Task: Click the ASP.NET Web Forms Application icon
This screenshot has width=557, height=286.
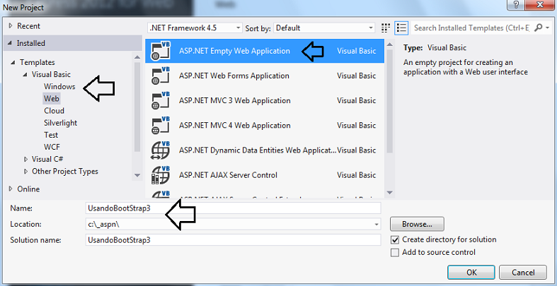Action: 161,76
